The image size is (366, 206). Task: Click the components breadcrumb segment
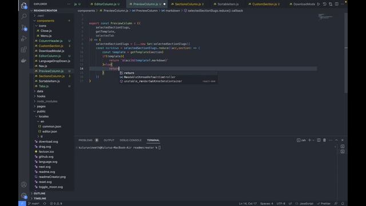pos(86,10)
